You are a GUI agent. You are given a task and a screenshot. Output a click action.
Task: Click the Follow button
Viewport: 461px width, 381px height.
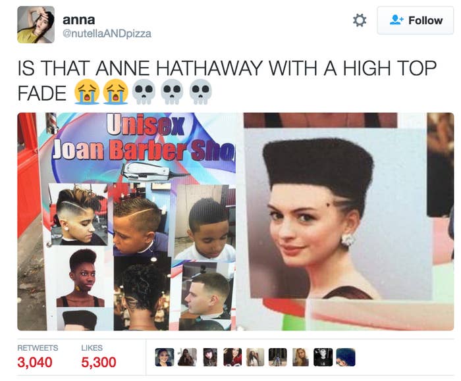tap(416, 20)
